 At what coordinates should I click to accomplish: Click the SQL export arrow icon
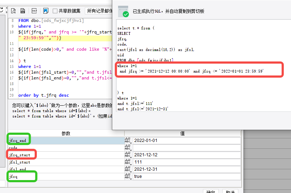point(34,11)
